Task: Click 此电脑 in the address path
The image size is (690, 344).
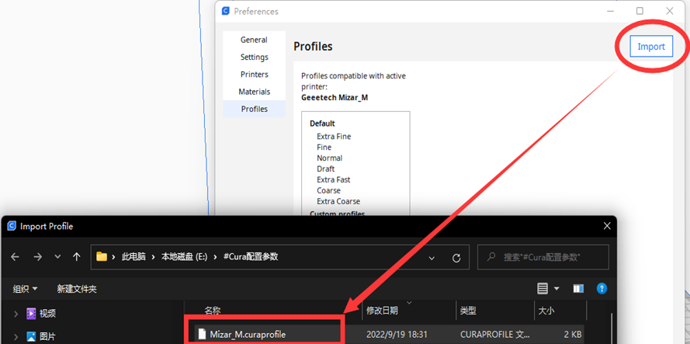Action: point(133,257)
